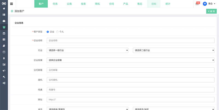Toggle the hamburger menu icon

(11, 4)
